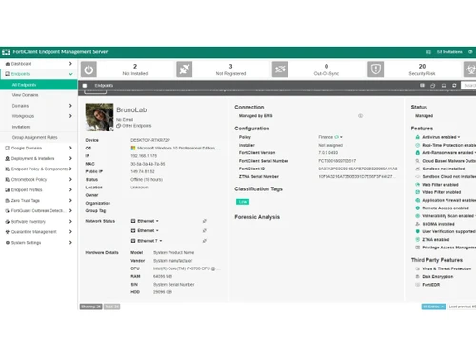Viewport: 476px width, 357px height.
Task: Click the Remote Access enabled icon
Action: pos(418,208)
